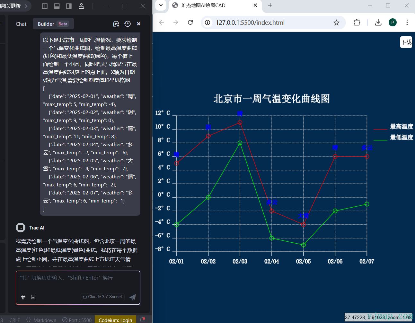415x323 pixels.
Task: Click the red 最高温度 legend line
Action: pos(380,129)
